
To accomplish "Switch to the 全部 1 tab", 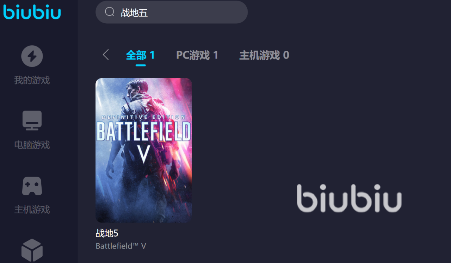I will (x=140, y=55).
